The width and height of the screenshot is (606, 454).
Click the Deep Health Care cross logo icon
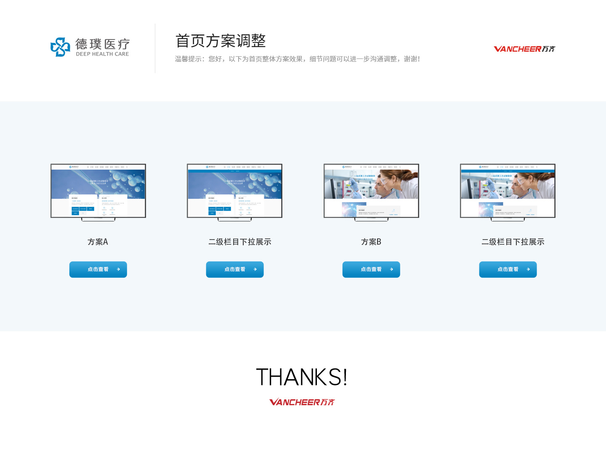click(x=60, y=47)
